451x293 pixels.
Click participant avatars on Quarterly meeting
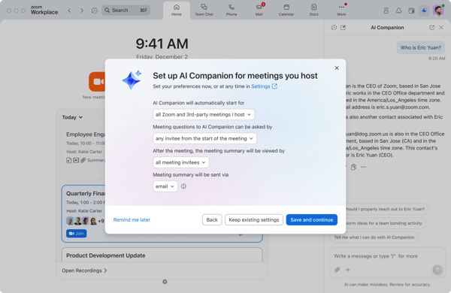[85, 221]
